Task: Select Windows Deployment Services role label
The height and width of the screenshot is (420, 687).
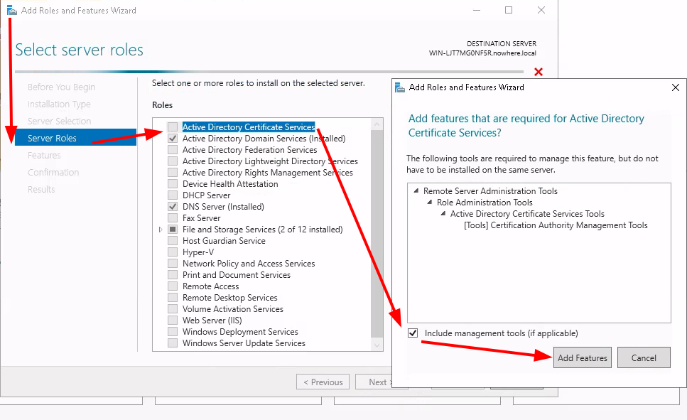Action: click(x=241, y=333)
